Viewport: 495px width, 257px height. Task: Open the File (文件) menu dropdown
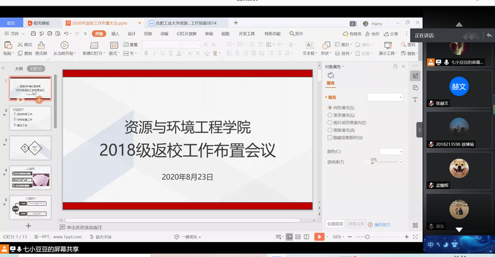point(15,34)
